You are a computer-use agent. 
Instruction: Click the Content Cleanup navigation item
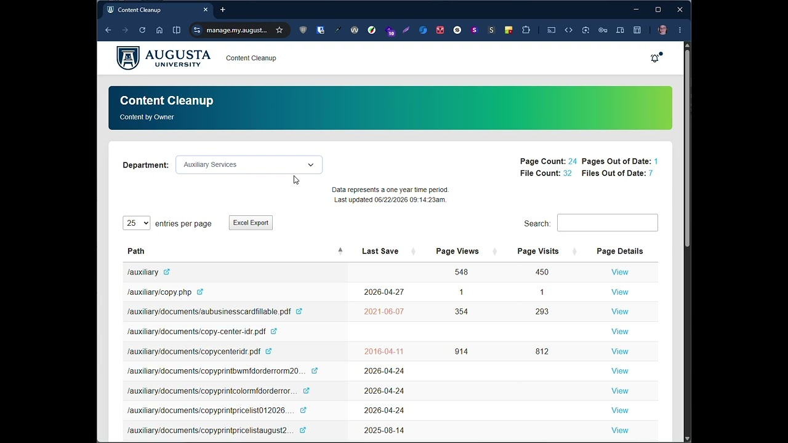(251, 58)
